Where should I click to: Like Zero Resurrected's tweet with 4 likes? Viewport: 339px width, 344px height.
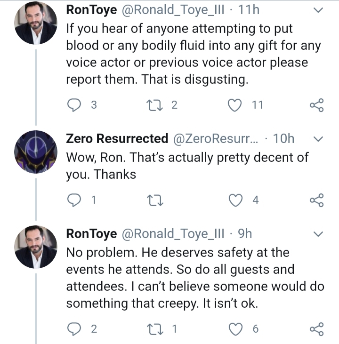235,200
